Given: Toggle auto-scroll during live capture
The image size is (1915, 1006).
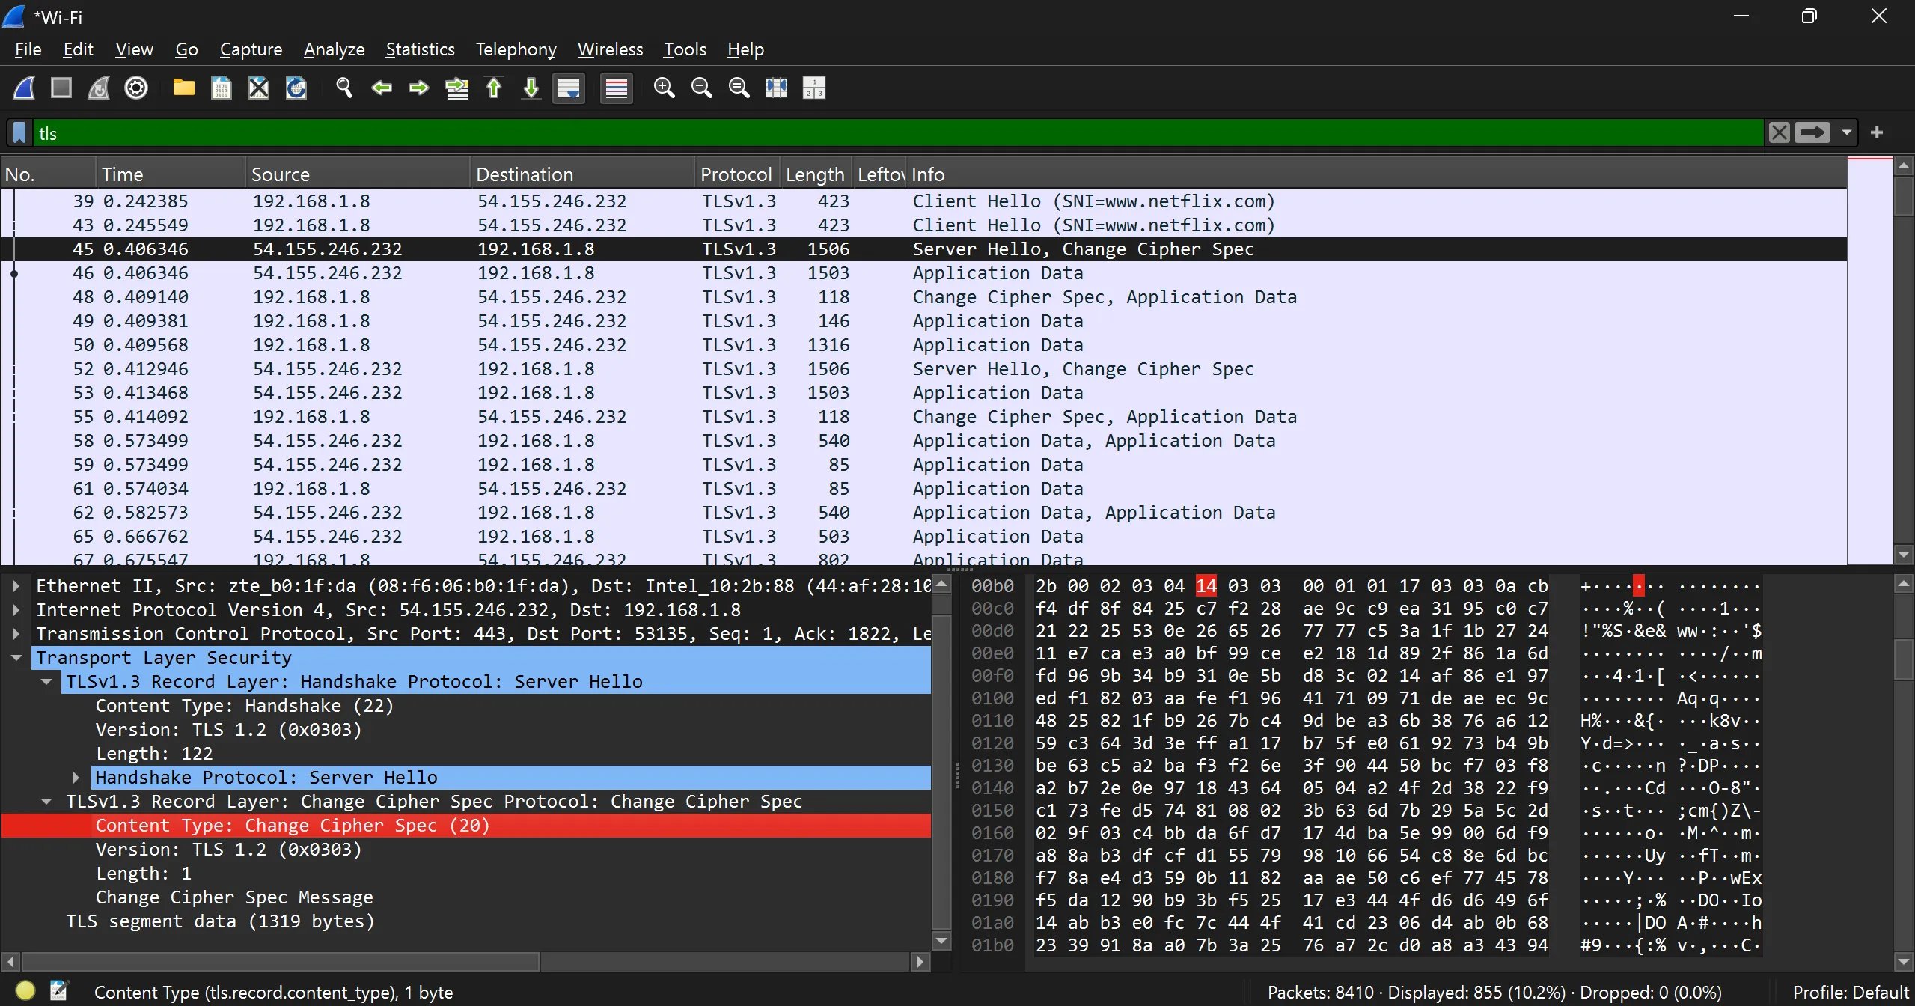Looking at the screenshot, I should pyautogui.click(x=569, y=88).
